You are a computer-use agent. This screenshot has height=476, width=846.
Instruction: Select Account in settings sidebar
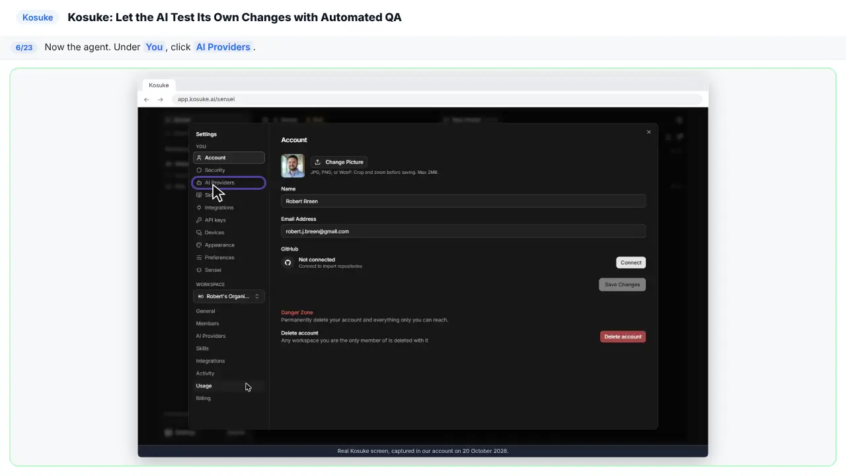click(x=229, y=157)
